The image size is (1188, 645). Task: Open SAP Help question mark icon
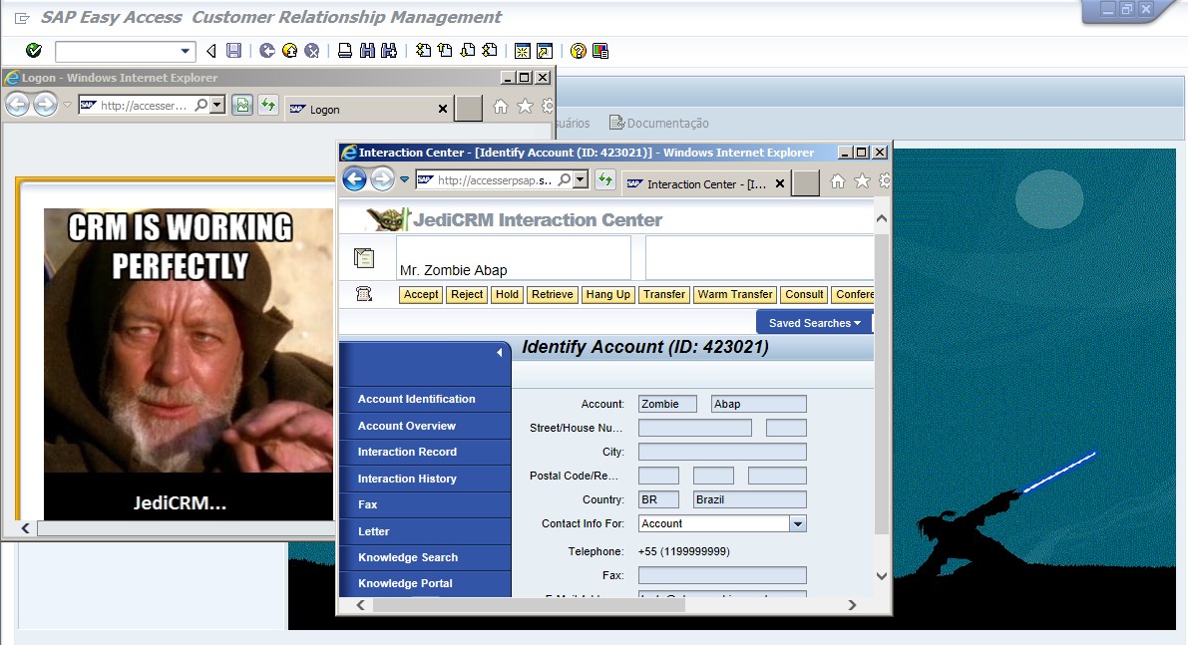click(x=579, y=51)
